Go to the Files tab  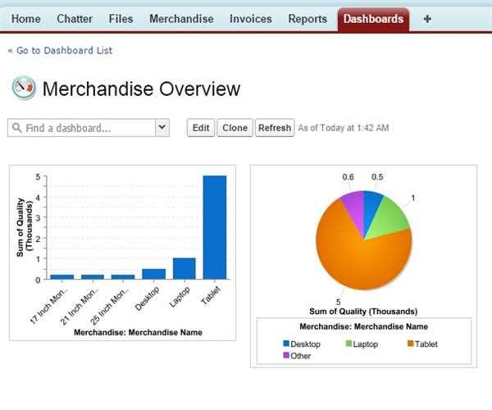click(x=121, y=19)
